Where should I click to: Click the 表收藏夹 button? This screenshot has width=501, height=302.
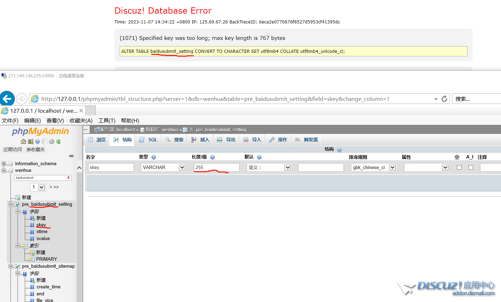point(36,149)
